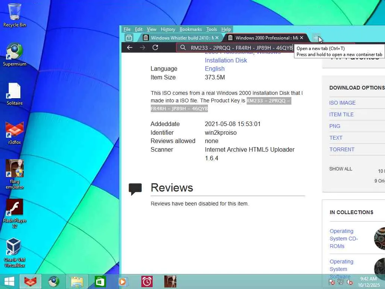Click the browser forward arrow
Screen dimensions: 385x289
[142, 47]
